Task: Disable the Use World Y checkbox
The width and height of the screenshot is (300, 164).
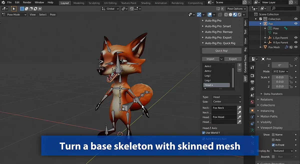Action: [x=203, y=133]
